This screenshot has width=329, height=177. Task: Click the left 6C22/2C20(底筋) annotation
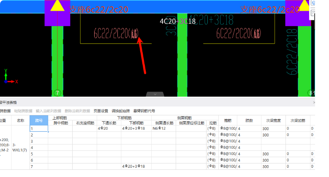point(116,33)
